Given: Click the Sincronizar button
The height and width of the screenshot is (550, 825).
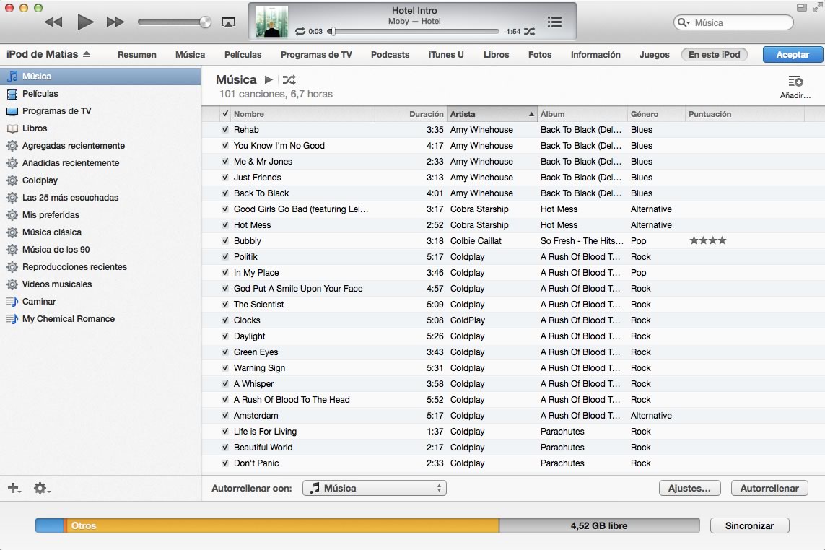Looking at the screenshot, I should point(749,525).
